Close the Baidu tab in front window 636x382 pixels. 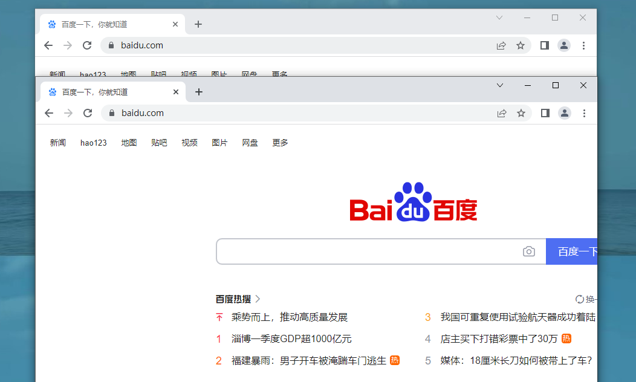[x=176, y=92]
